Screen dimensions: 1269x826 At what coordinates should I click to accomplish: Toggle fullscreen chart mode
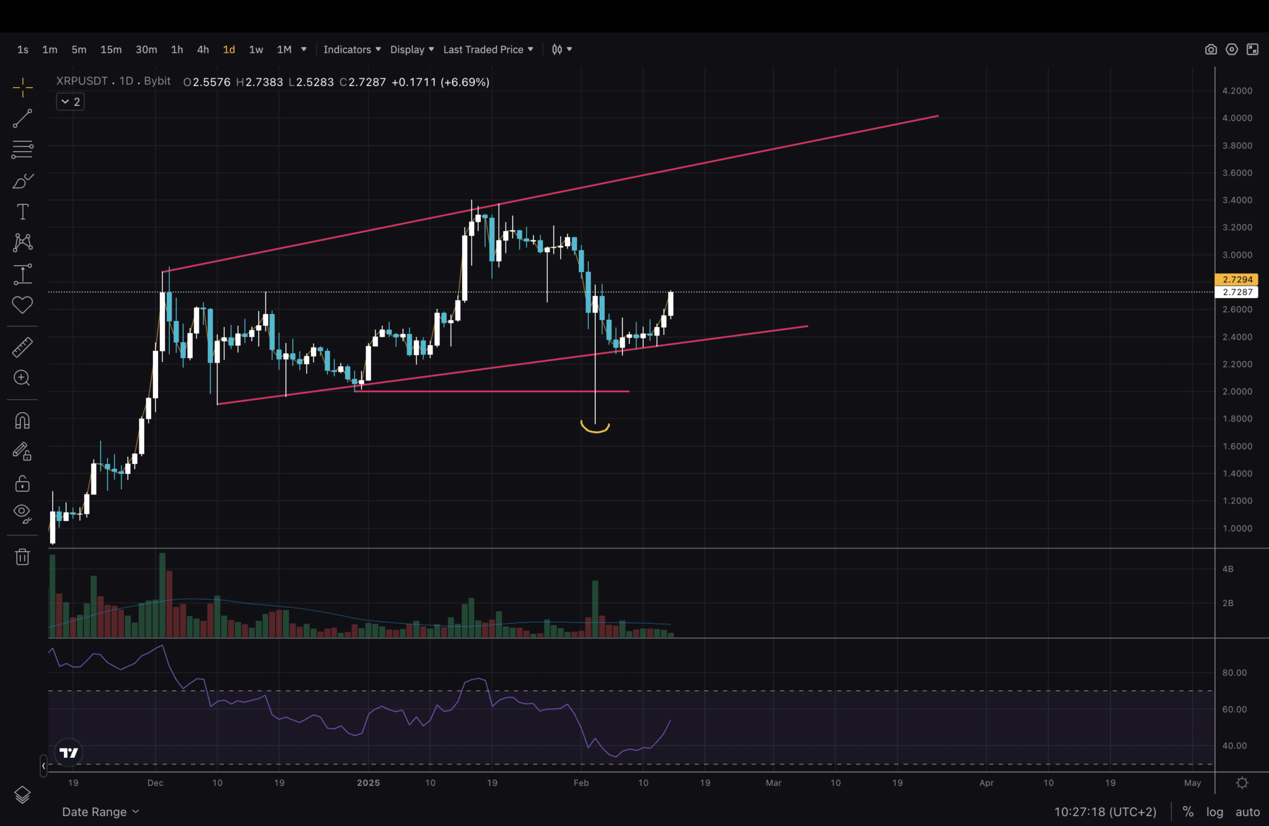(x=1253, y=50)
